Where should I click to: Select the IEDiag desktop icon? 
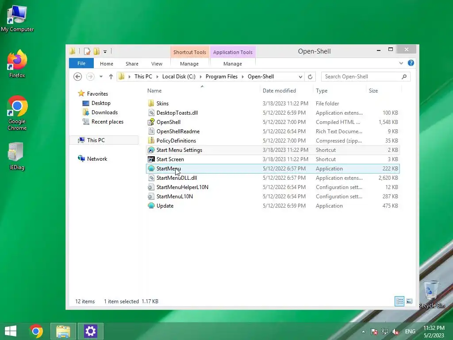(x=16, y=156)
